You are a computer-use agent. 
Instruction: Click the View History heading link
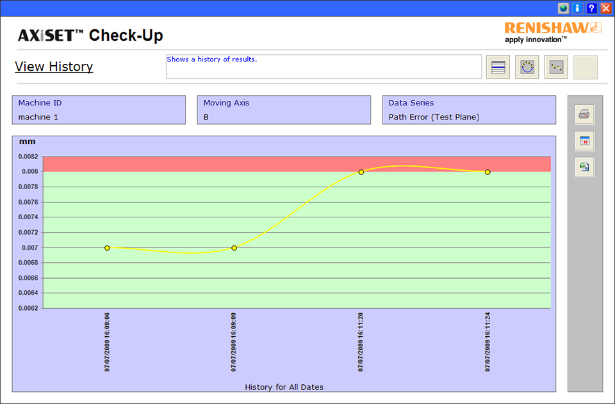54,66
